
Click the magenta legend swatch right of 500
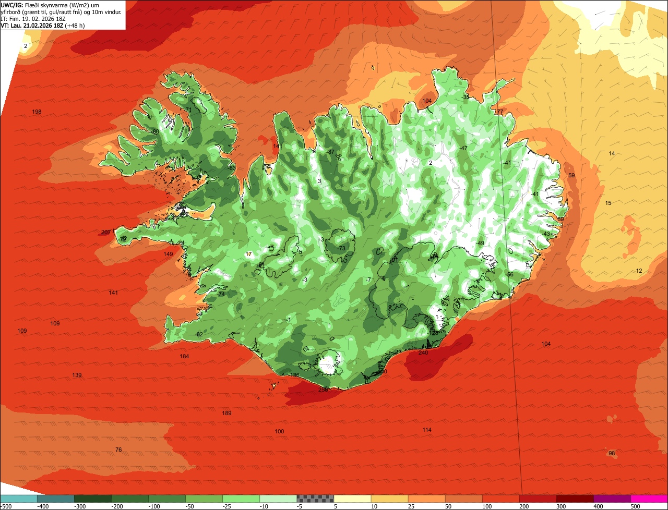click(649, 498)
